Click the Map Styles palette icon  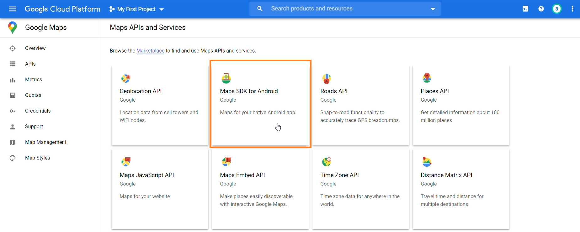pyautogui.click(x=13, y=158)
